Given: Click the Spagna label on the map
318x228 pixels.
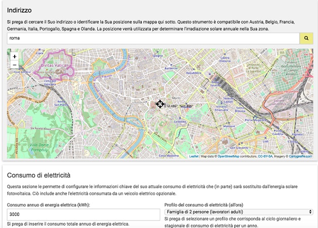Looking at the screenshot, I should click(x=157, y=56).
